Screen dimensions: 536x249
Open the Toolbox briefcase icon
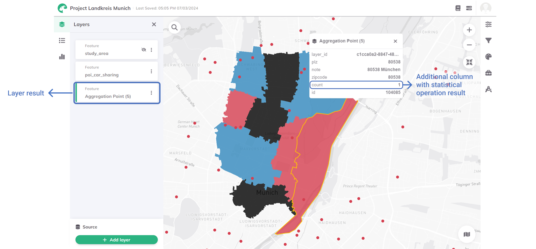click(x=488, y=73)
